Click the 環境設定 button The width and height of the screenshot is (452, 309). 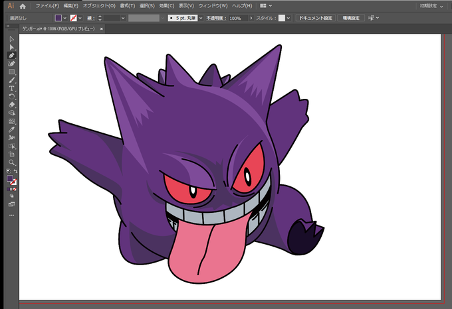(x=351, y=18)
